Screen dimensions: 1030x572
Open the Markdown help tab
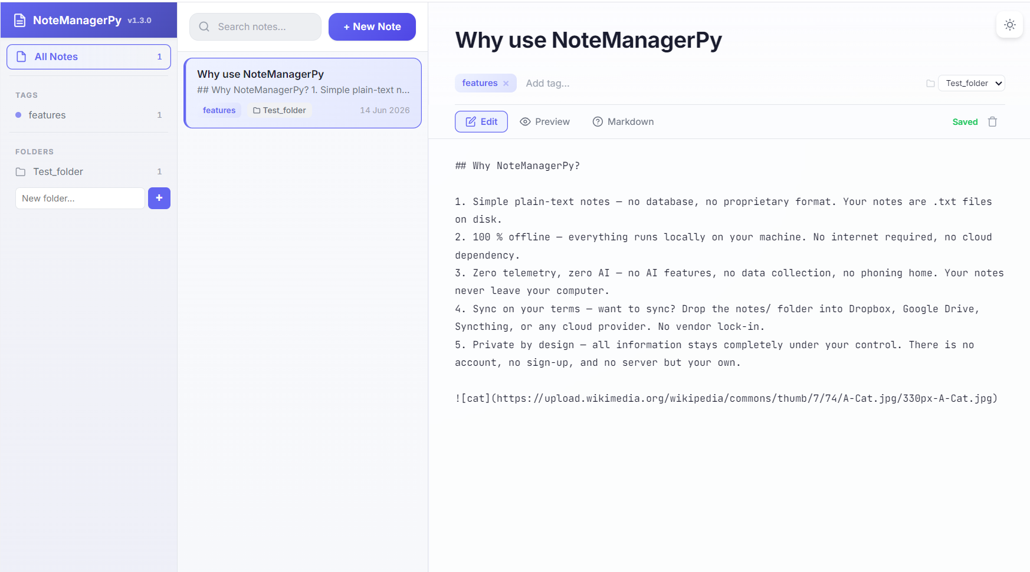coord(623,122)
